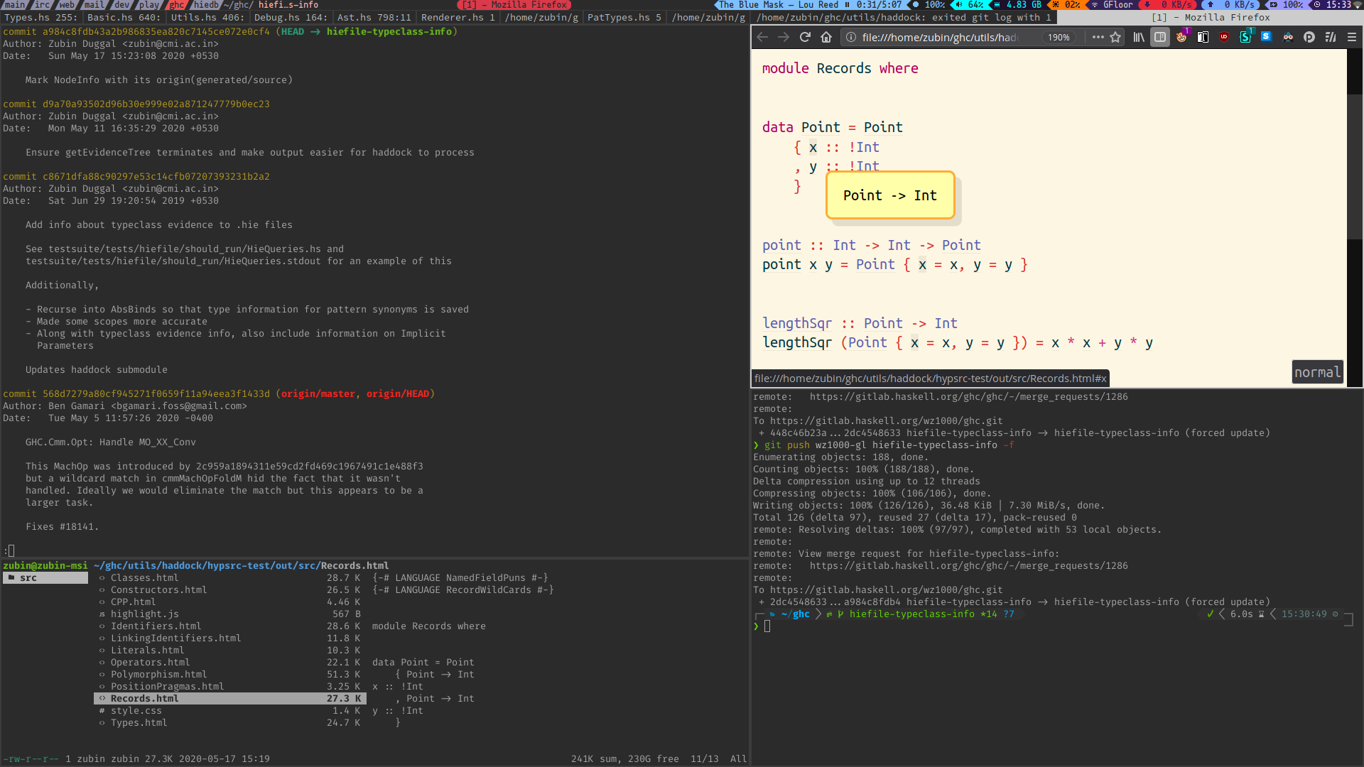This screenshot has width=1364, height=767.
Task: Click the point function name in its signature
Action: pyautogui.click(x=781, y=245)
